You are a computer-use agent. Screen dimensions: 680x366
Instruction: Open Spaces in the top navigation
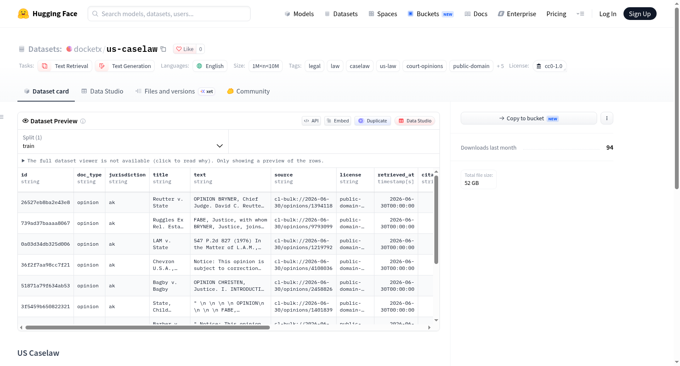[383, 14]
